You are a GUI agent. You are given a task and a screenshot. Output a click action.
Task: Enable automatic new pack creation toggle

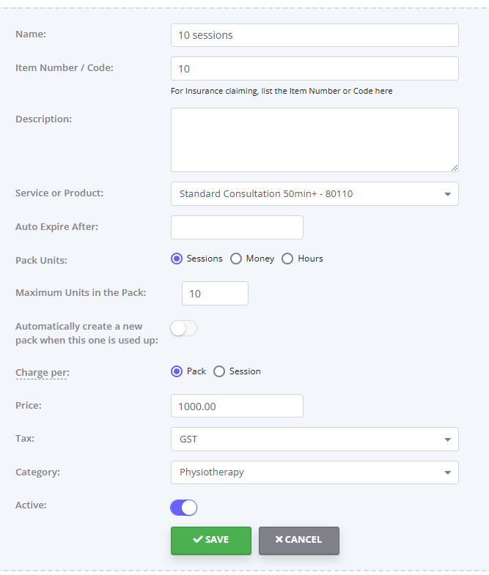coord(183,328)
